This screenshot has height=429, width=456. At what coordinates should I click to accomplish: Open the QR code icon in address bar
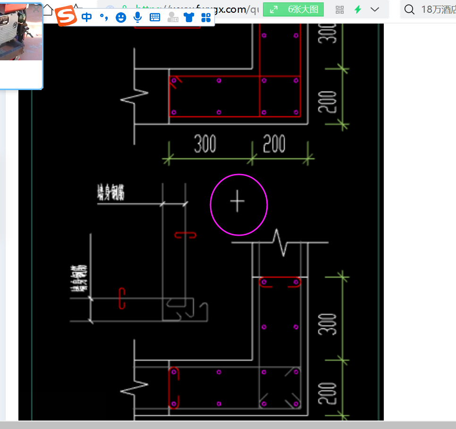pyautogui.click(x=339, y=10)
